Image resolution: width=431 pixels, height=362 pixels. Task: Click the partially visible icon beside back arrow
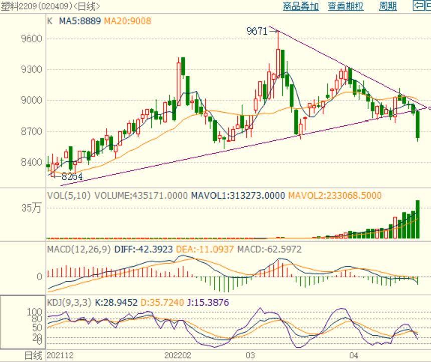428,6
